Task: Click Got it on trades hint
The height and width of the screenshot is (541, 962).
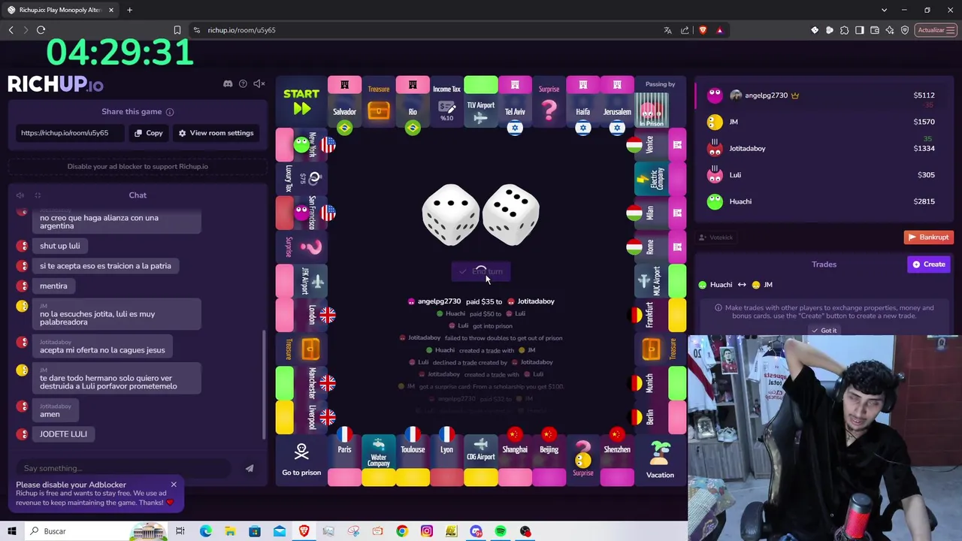Action: [x=824, y=331]
